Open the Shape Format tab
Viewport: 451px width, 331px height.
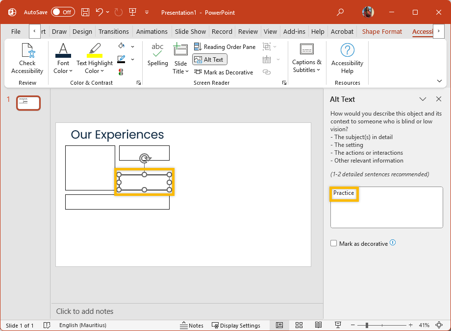[382, 31]
